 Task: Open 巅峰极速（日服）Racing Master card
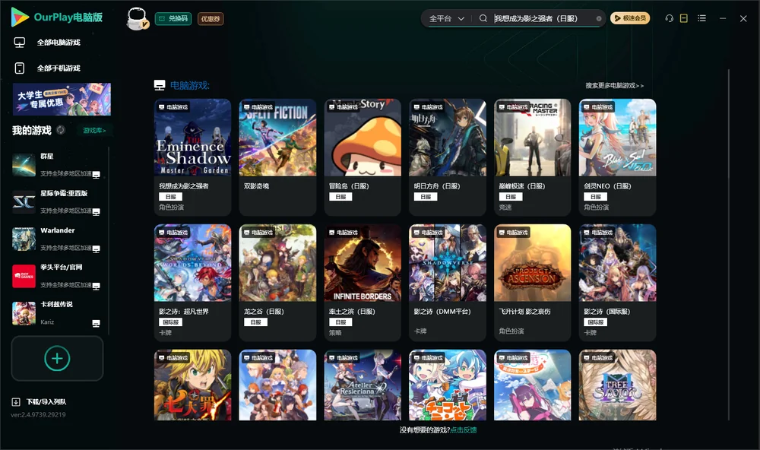533,157
